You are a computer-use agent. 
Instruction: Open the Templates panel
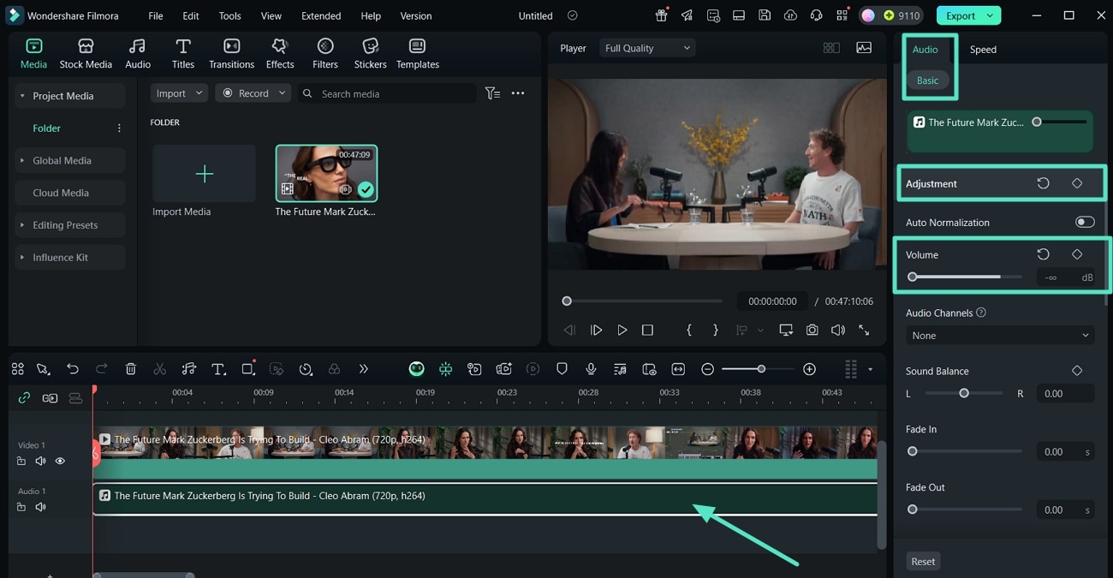[417, 53]
